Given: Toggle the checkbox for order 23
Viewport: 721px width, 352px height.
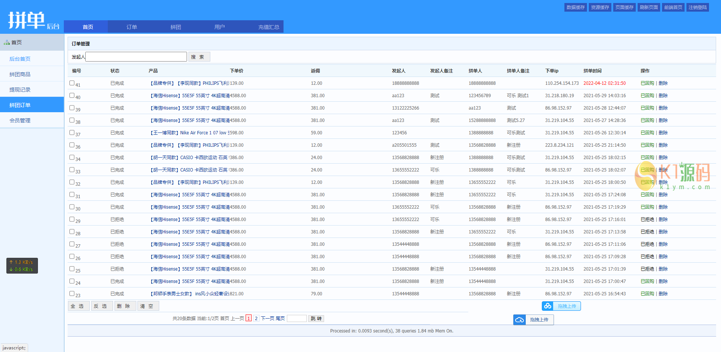Looking at the screenshot, I should (x=72, y=293).
